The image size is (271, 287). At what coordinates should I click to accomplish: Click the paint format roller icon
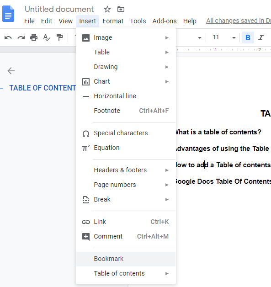click(59, 37)
